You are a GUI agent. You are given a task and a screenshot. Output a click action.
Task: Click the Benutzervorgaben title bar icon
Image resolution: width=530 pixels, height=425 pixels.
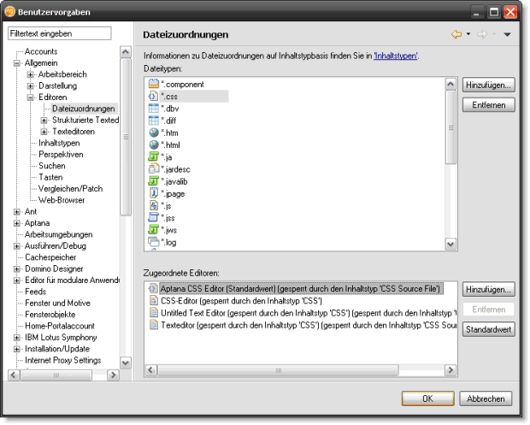point(9,12)
